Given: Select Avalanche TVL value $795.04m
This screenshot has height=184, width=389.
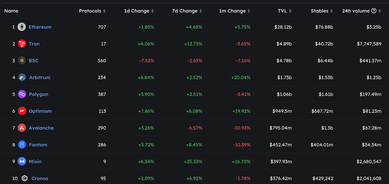Looking at the screenshot, I should pyautogui.click(x=281, y=128).
